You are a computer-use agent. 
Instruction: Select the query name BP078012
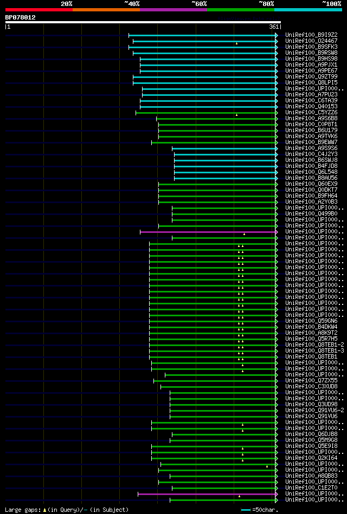21,17
